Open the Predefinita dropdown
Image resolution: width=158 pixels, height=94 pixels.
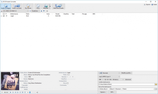coord(36,11)
